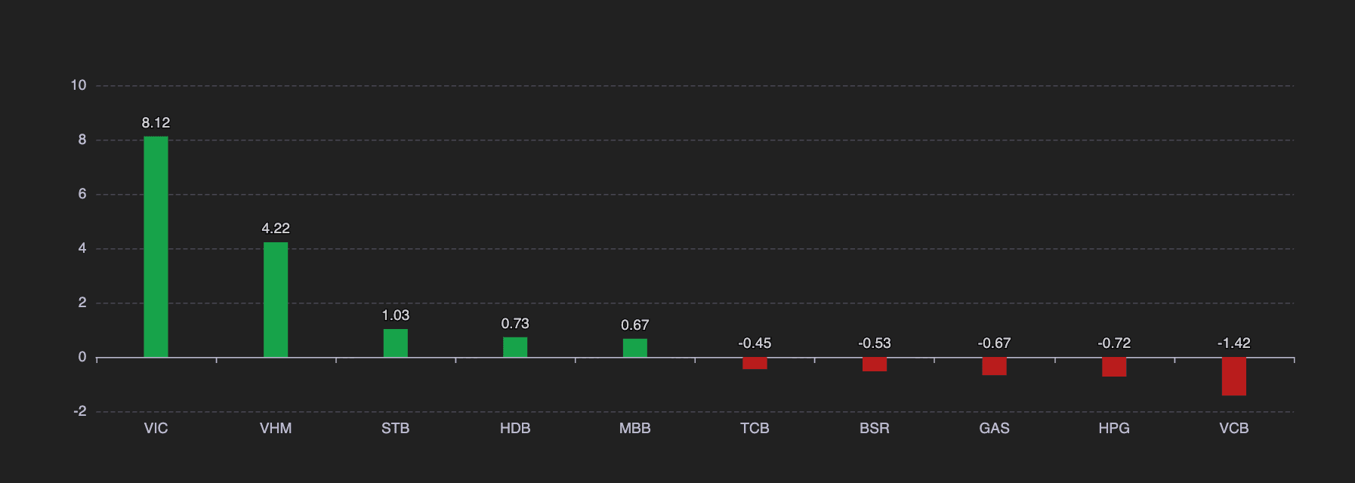Click the VHM axis label
Image resolution: width=1355 pixels, height=483 pixels.
276,429
